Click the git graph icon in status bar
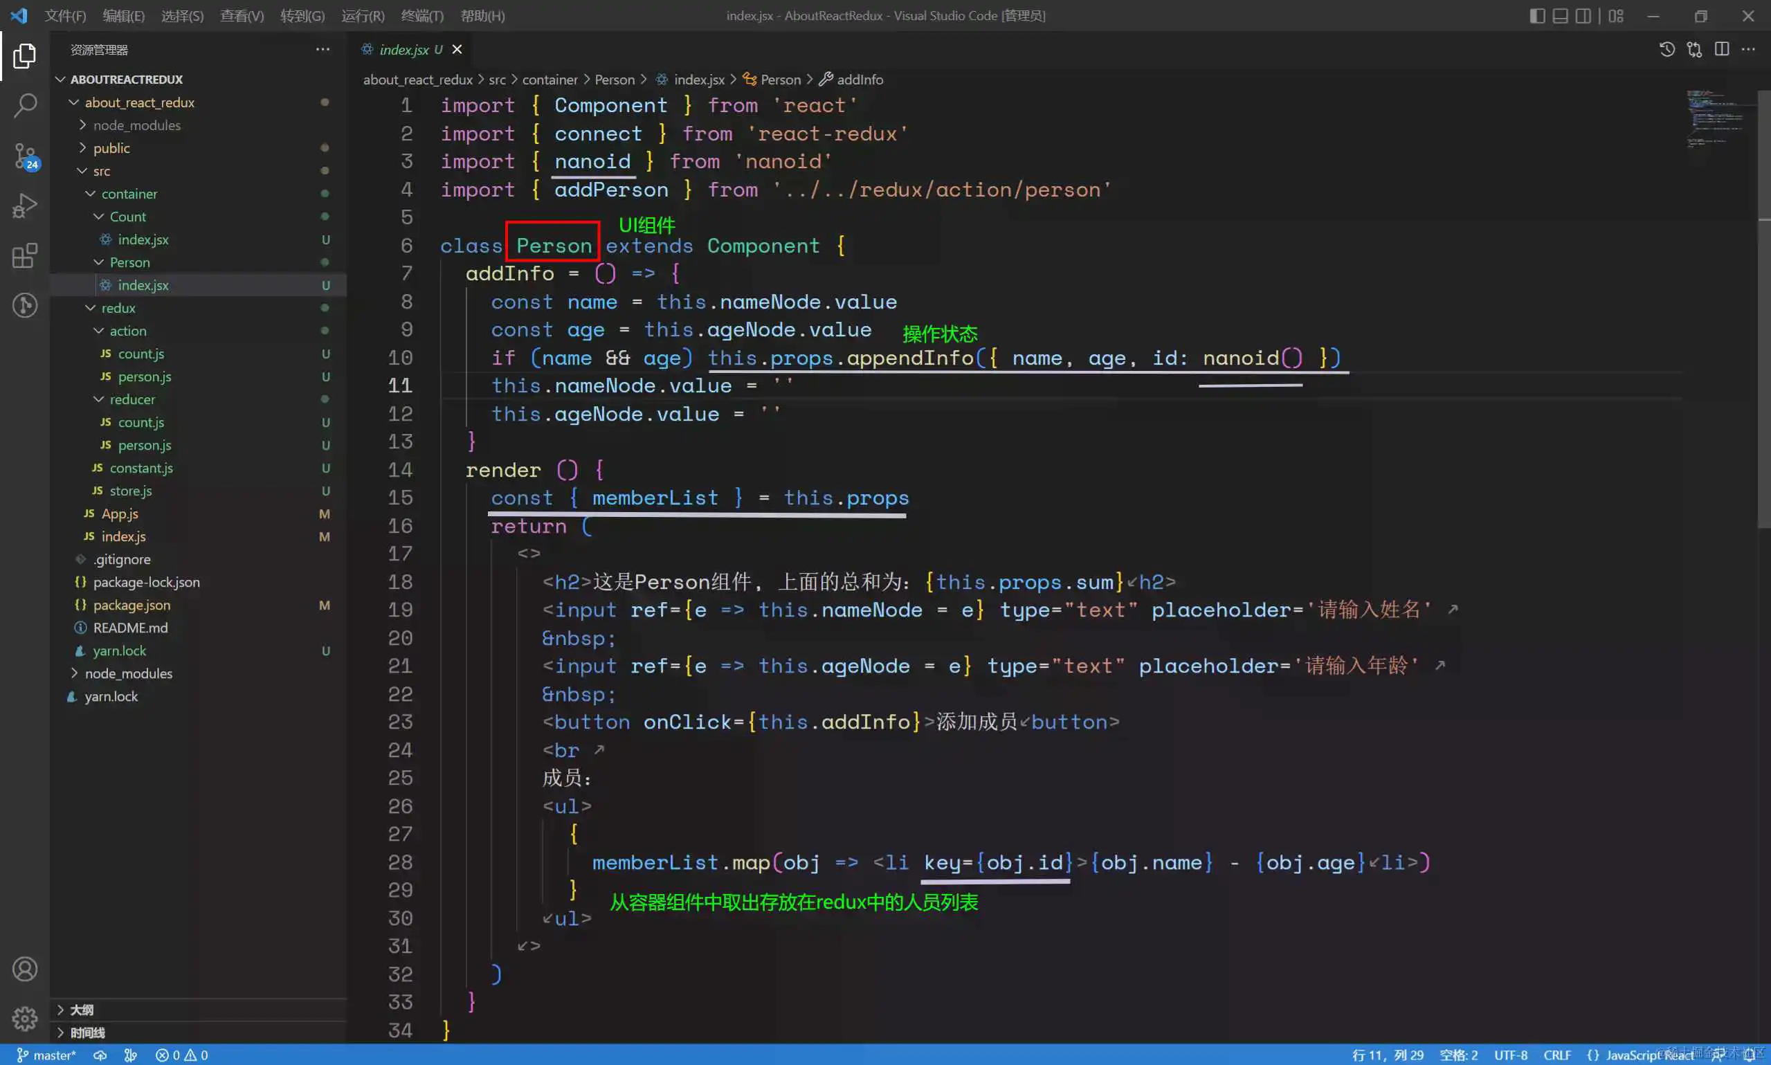Screen dimensions: 1771x1065 coord(131,1055)
